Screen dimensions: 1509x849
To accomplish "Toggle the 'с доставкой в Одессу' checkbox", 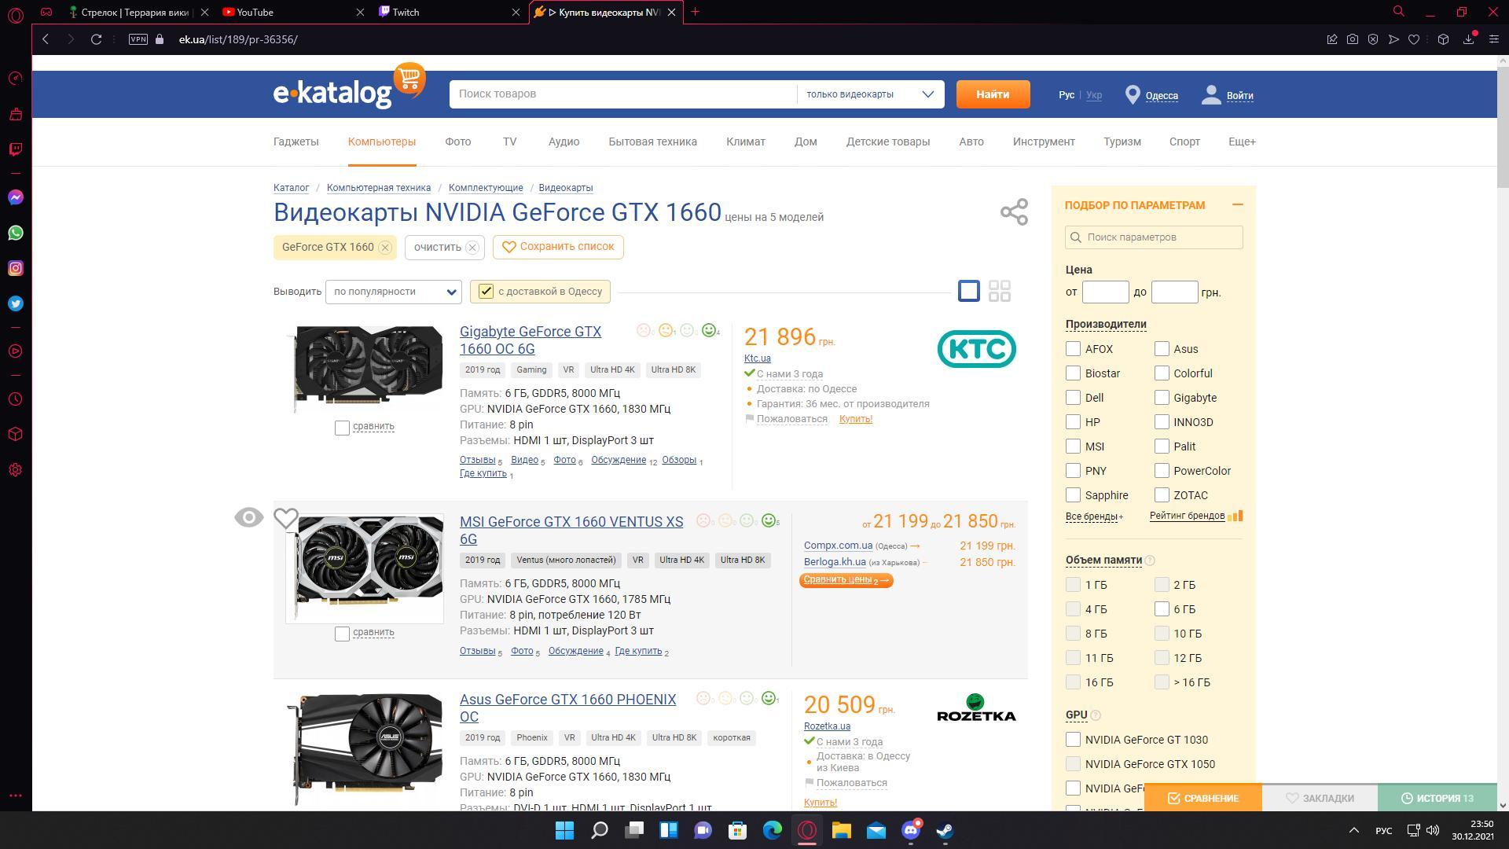I will [x=486, y=292].
